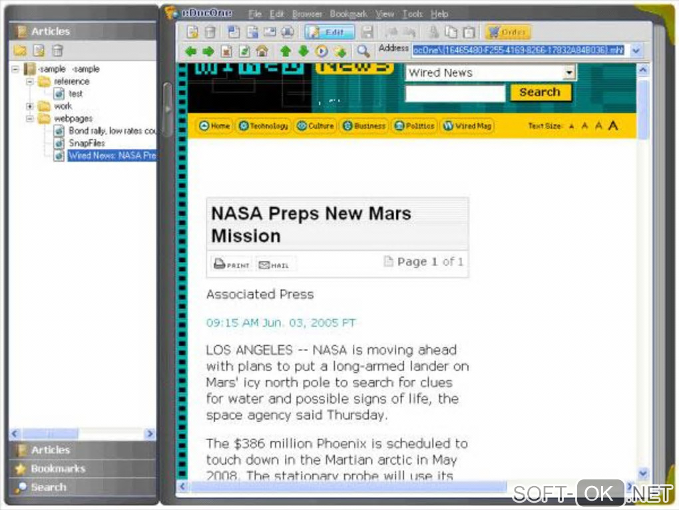Click the new document icon in main toolbar

192,32
